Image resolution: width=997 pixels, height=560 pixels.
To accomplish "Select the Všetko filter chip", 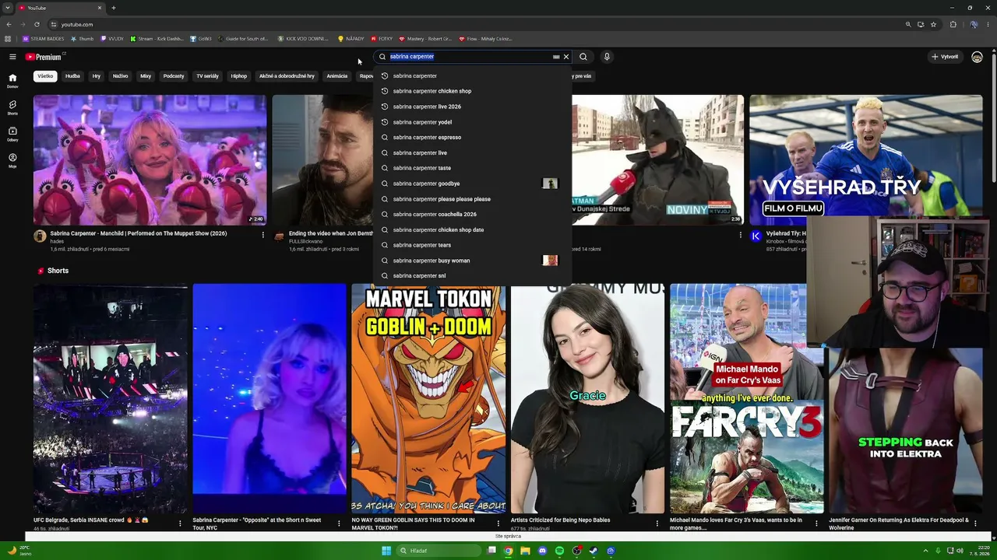I will (x=45, y=76).
